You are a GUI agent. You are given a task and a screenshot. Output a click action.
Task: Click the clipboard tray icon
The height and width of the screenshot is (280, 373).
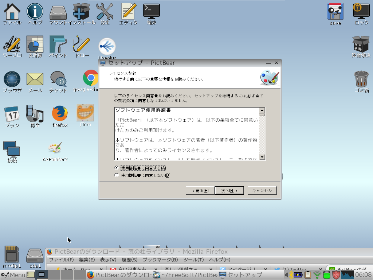click(307, 275)
